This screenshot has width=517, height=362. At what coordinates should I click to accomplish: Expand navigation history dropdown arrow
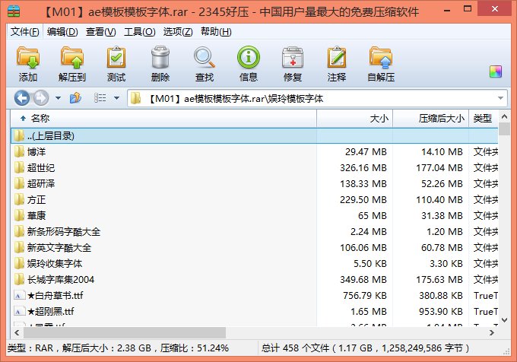pyautogui.click(x=58, y=98)
